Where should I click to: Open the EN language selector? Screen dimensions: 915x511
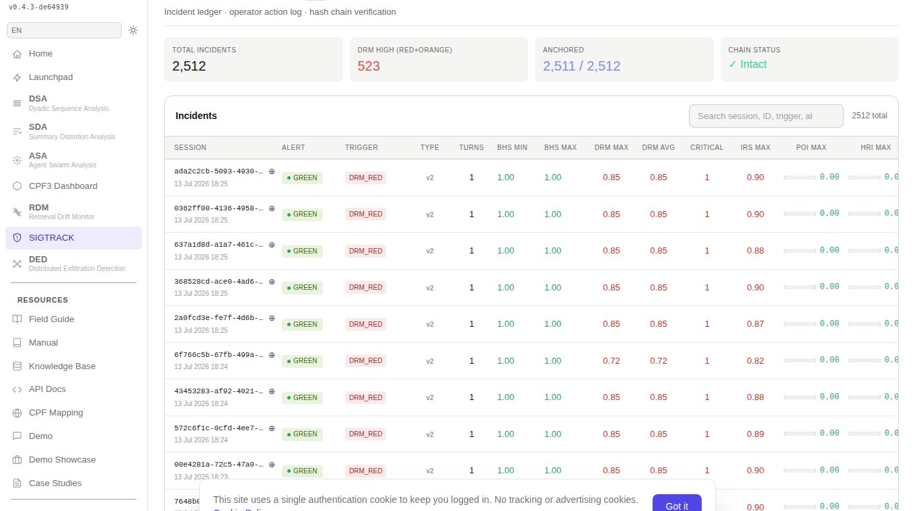pos(64,30)
